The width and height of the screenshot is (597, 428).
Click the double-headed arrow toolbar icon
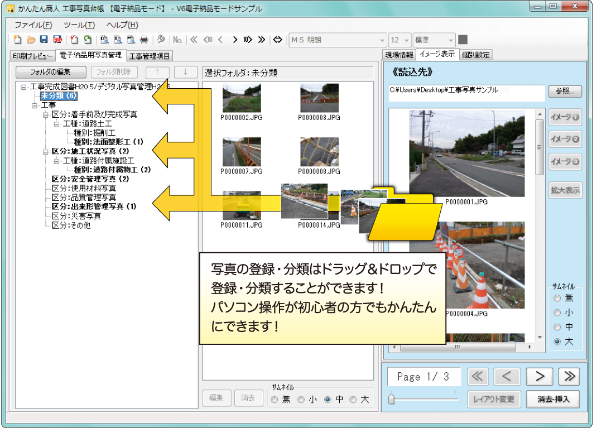pos(277,40)
